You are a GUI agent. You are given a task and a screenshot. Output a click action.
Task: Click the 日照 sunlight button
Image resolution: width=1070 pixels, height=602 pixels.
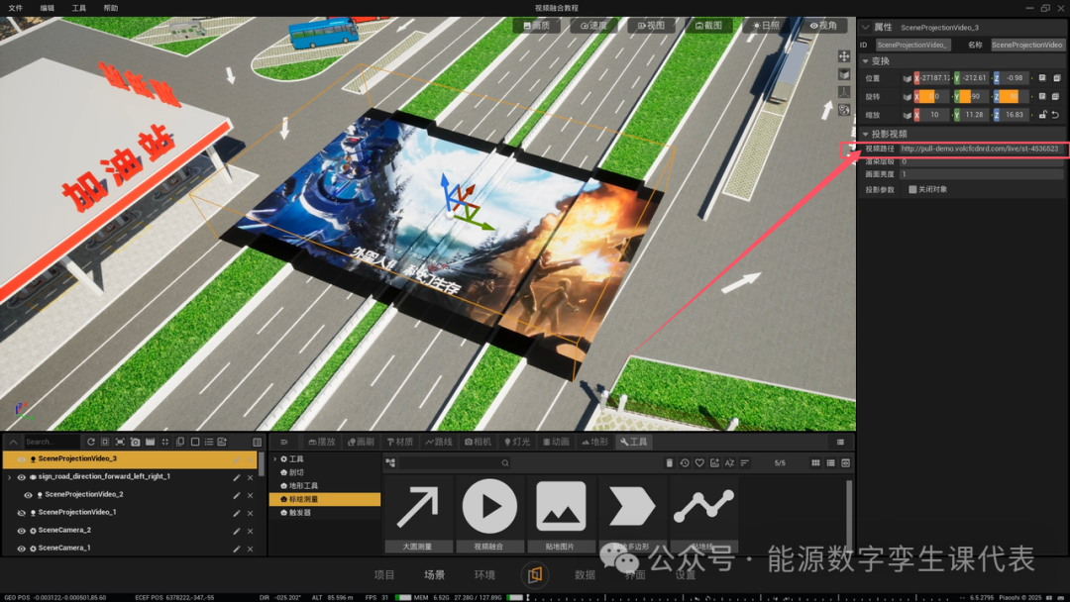766,25
